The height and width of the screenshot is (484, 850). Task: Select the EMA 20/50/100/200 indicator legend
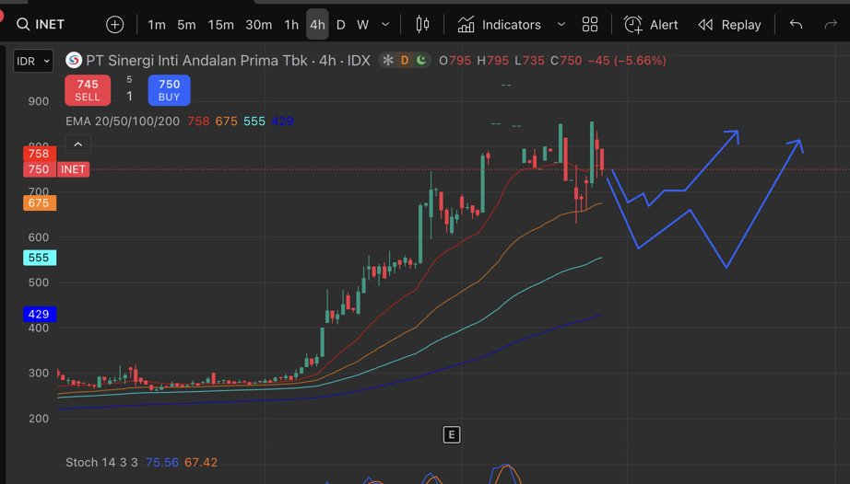coord(123,121)
